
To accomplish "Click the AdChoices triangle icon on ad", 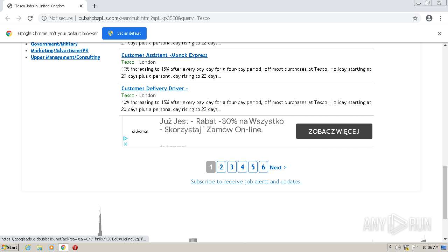I will (x=125, y=139).
